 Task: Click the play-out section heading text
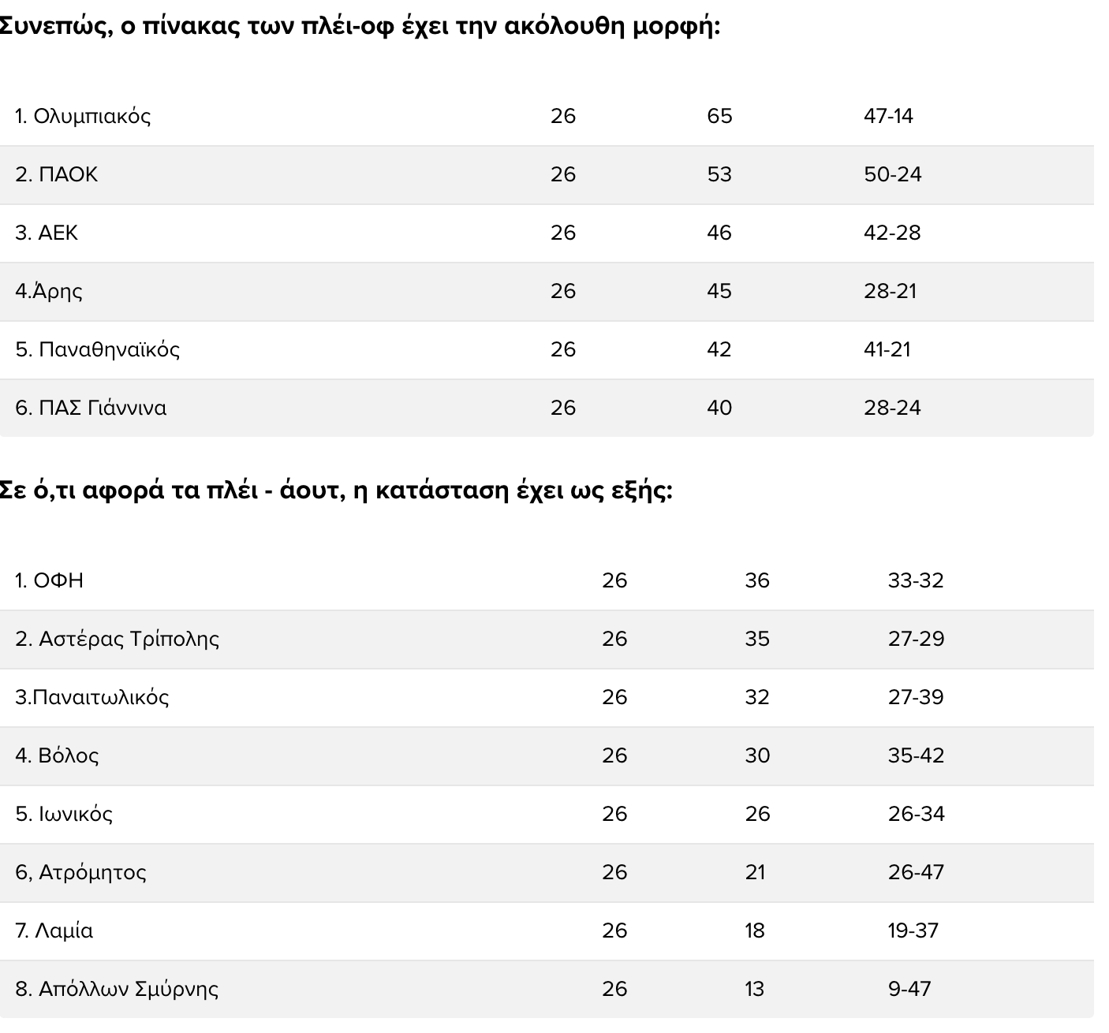336,490
